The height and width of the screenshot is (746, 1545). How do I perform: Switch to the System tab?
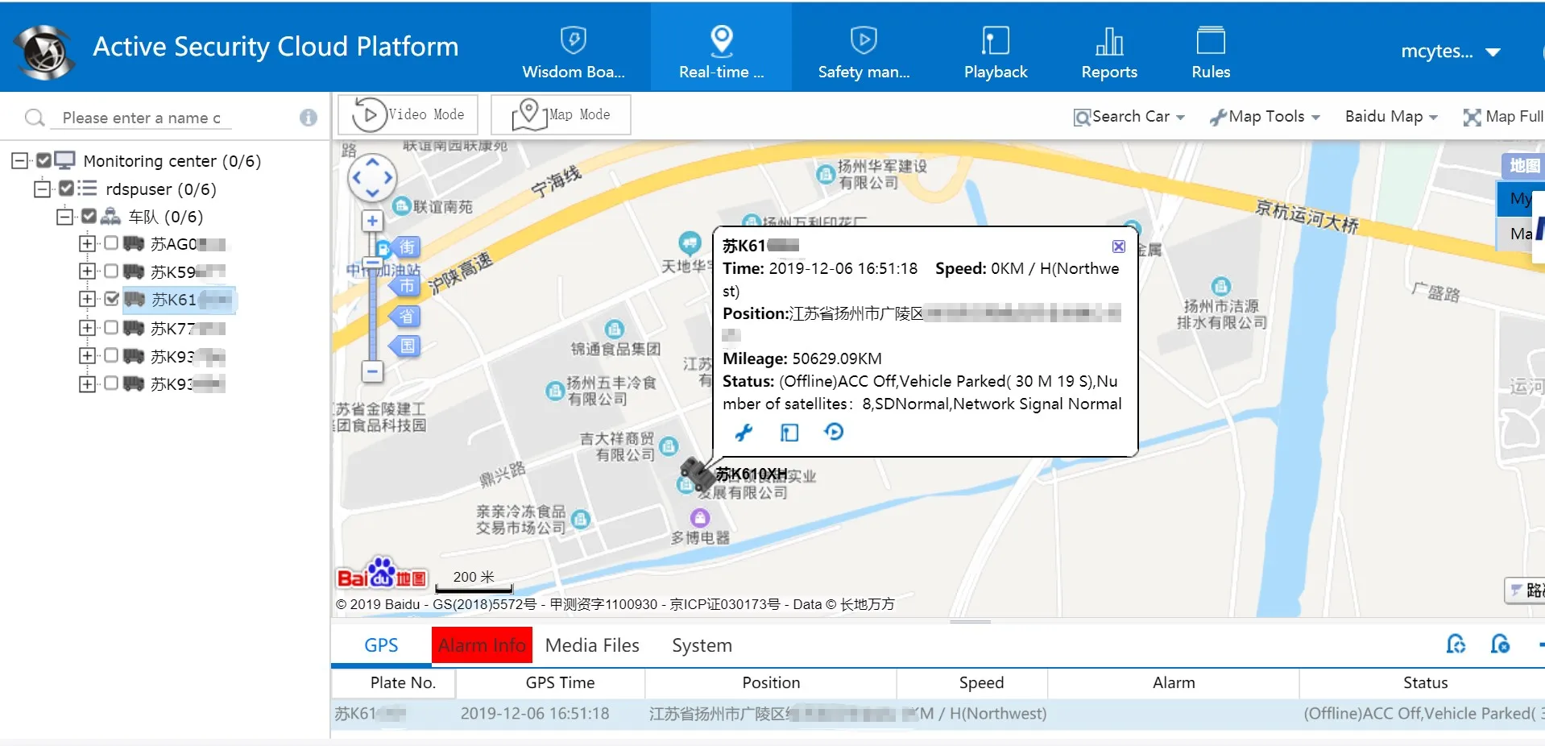[x=702, y=645]
